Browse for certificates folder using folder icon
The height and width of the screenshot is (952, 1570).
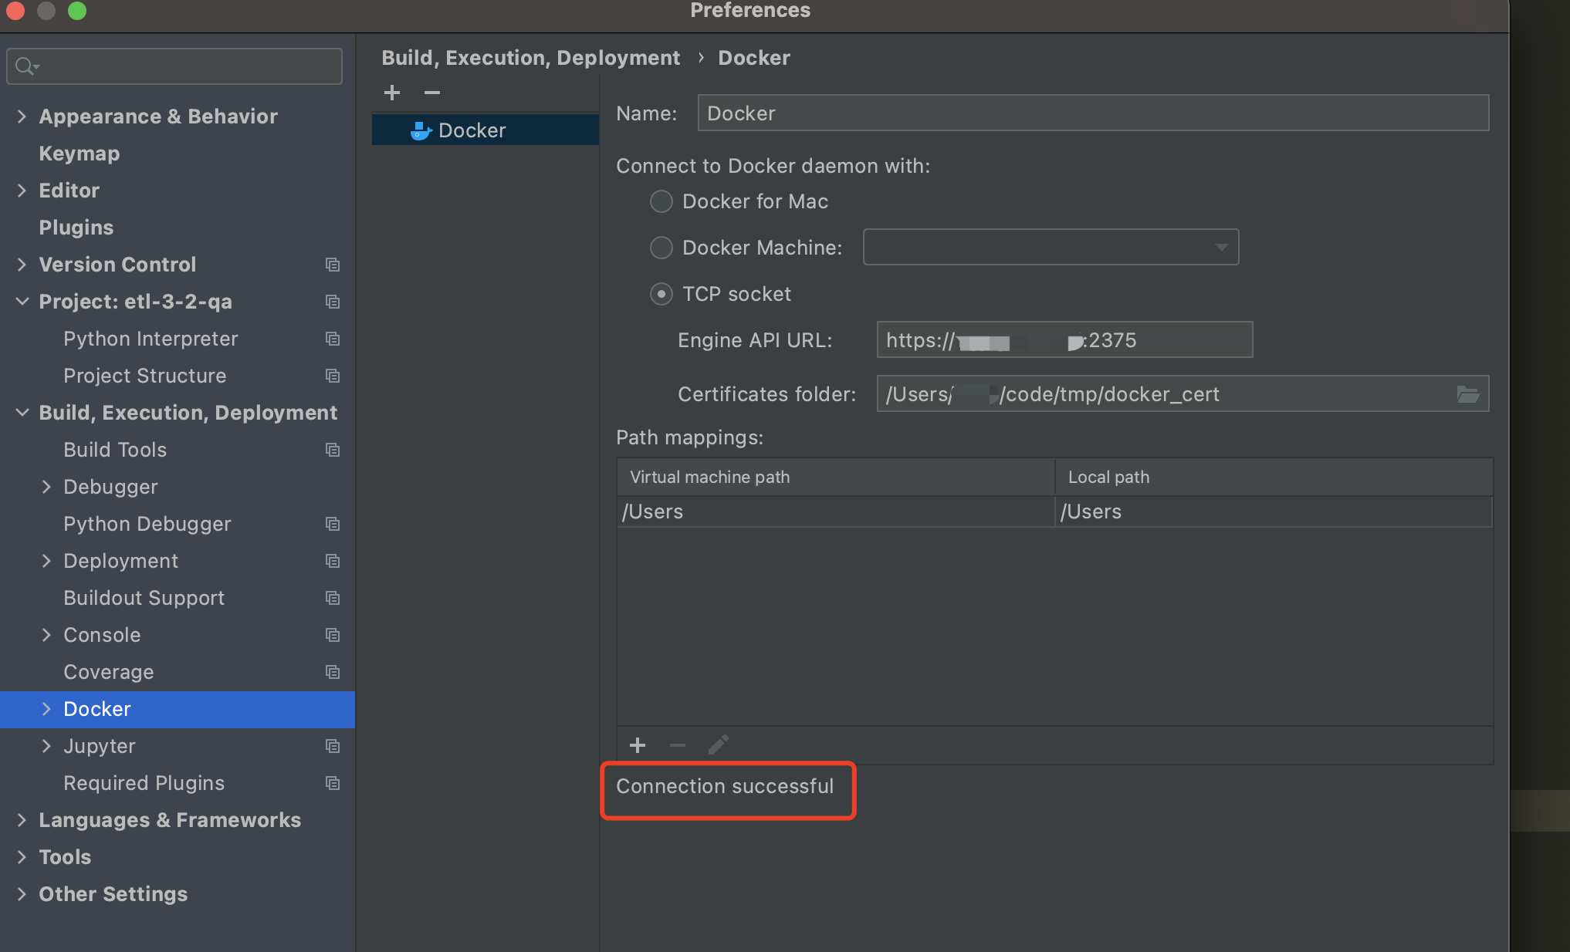point(1467,394)
